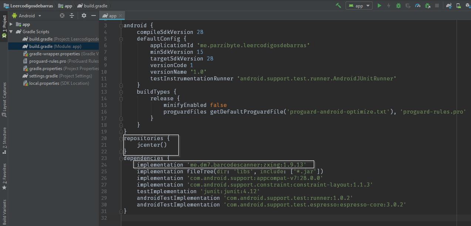Fold the defaultConfig block at line 5
471x226 pixels.
pyautogui.click(x=121, y=39)
